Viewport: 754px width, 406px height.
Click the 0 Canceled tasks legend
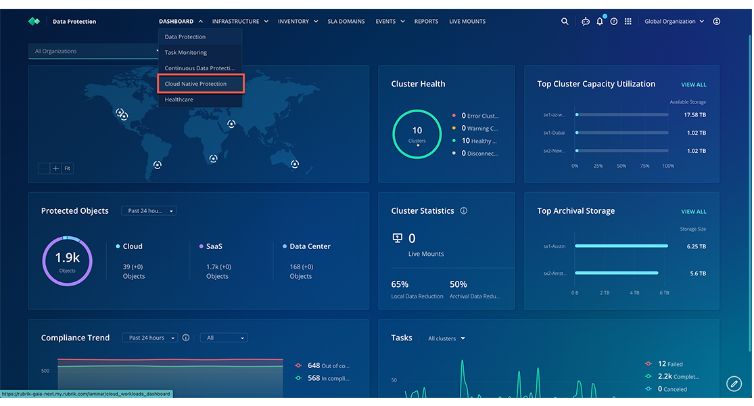(x=666, y=388)
